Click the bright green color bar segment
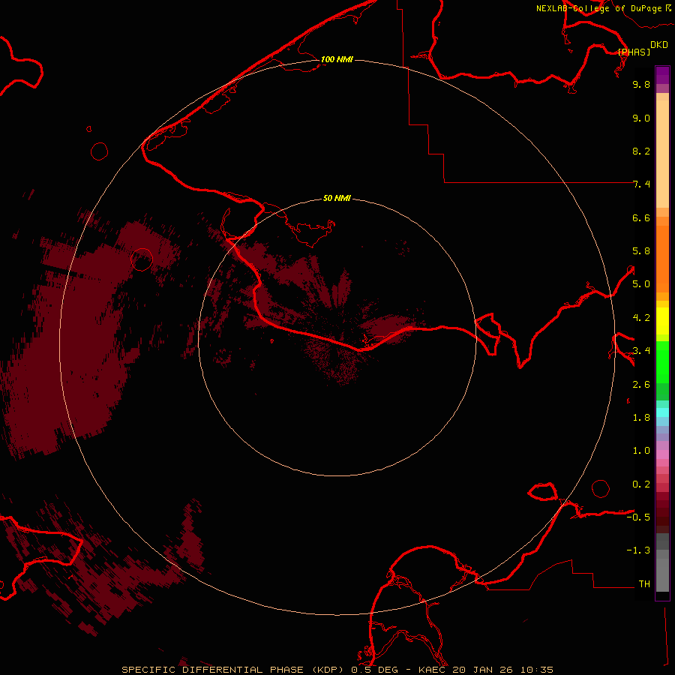The width and height of the screenshot is (675, 675). pyautogui.click(x=662, y=362)
